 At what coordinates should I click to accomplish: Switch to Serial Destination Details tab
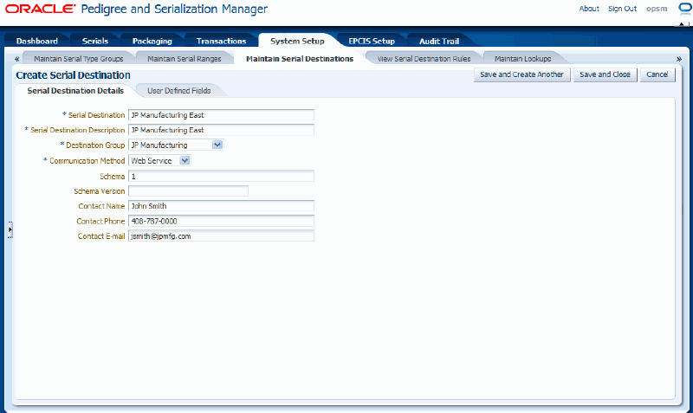(75, 91)
